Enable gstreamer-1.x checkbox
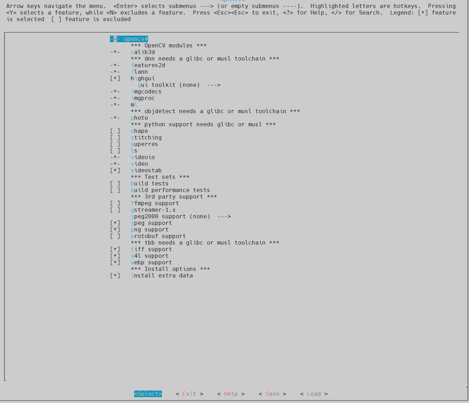Viewport: 469px width, 403px height. click(115, 210)
